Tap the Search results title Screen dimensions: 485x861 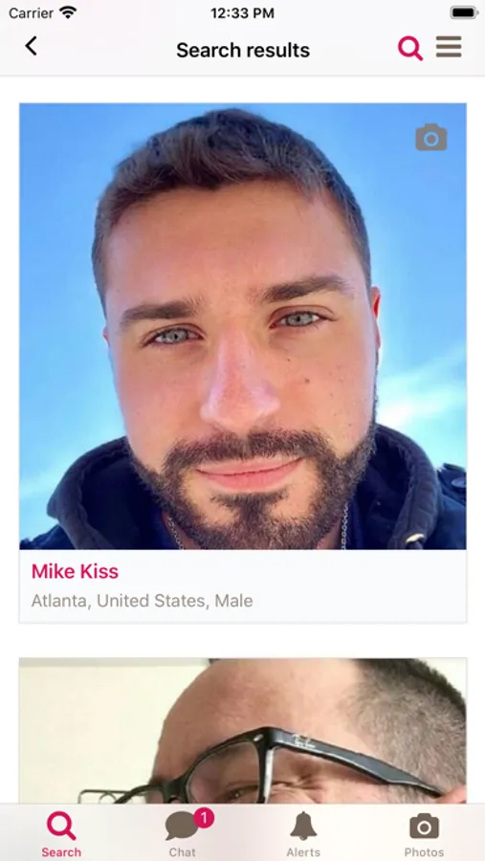click(243, 50)
